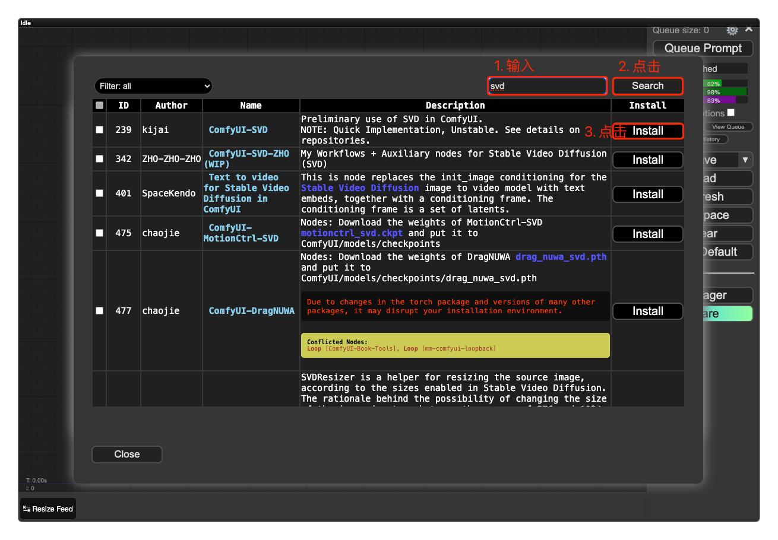Click the Search button
The width and height of the screenshot is (778, 540).
click(647, 86)
